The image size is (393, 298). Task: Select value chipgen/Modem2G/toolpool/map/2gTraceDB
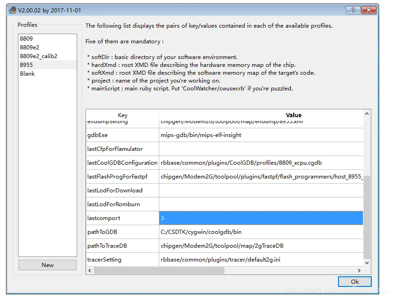point(261,246)
